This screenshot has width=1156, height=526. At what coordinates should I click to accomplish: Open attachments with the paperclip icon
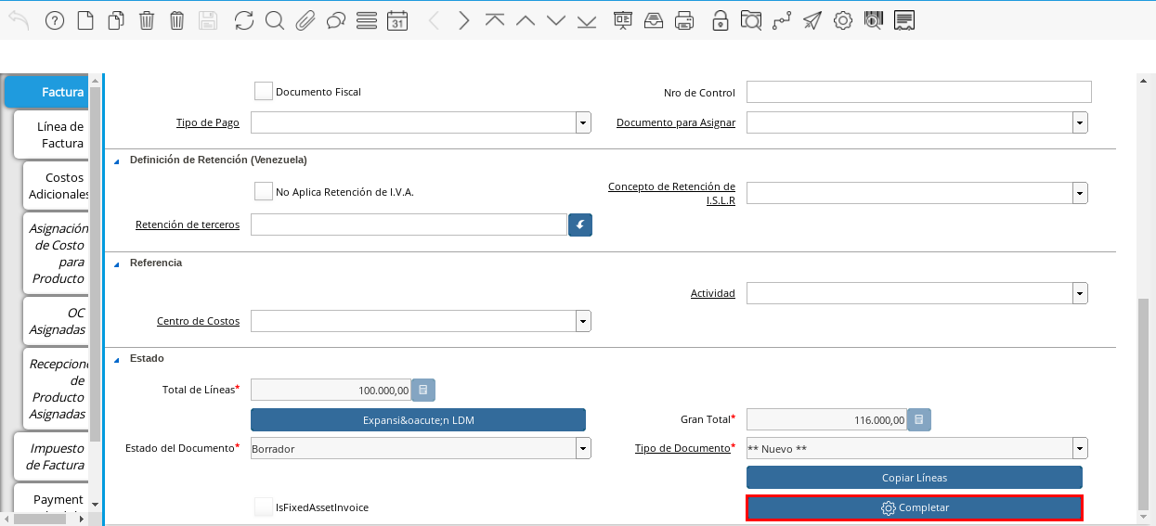(305, 20)
